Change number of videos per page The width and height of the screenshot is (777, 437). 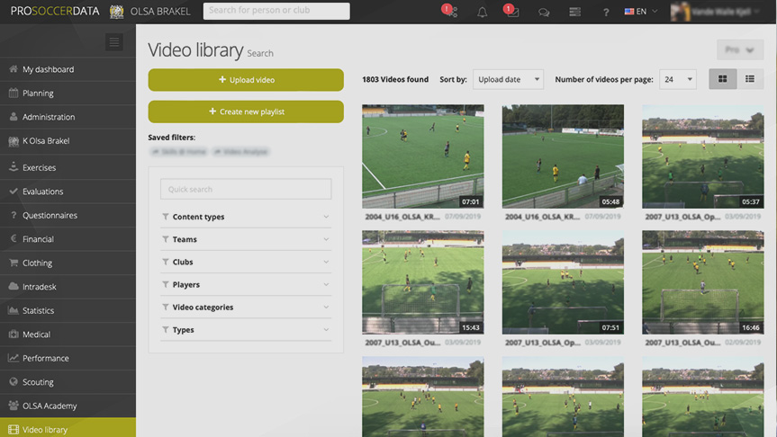(x=677, y=79)
